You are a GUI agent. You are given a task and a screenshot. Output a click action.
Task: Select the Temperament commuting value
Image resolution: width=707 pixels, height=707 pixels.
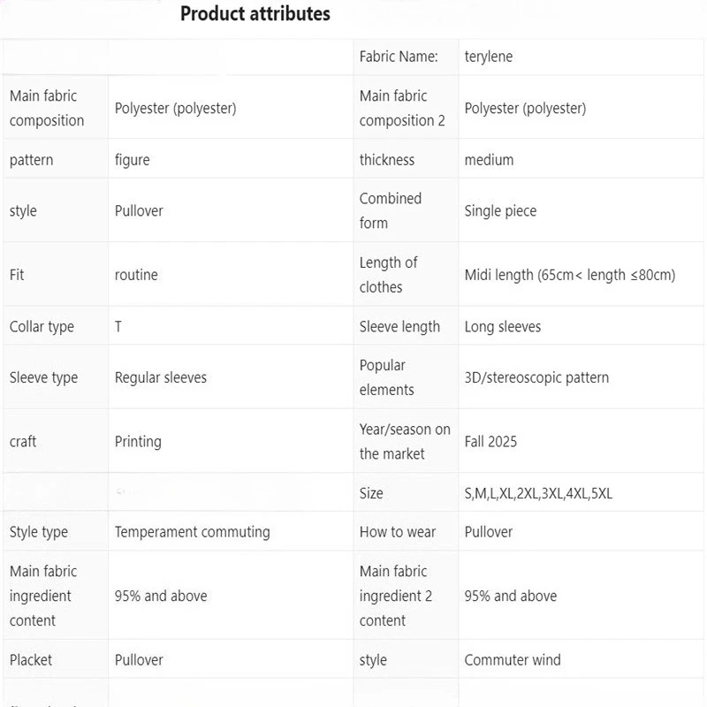(193, 532)
